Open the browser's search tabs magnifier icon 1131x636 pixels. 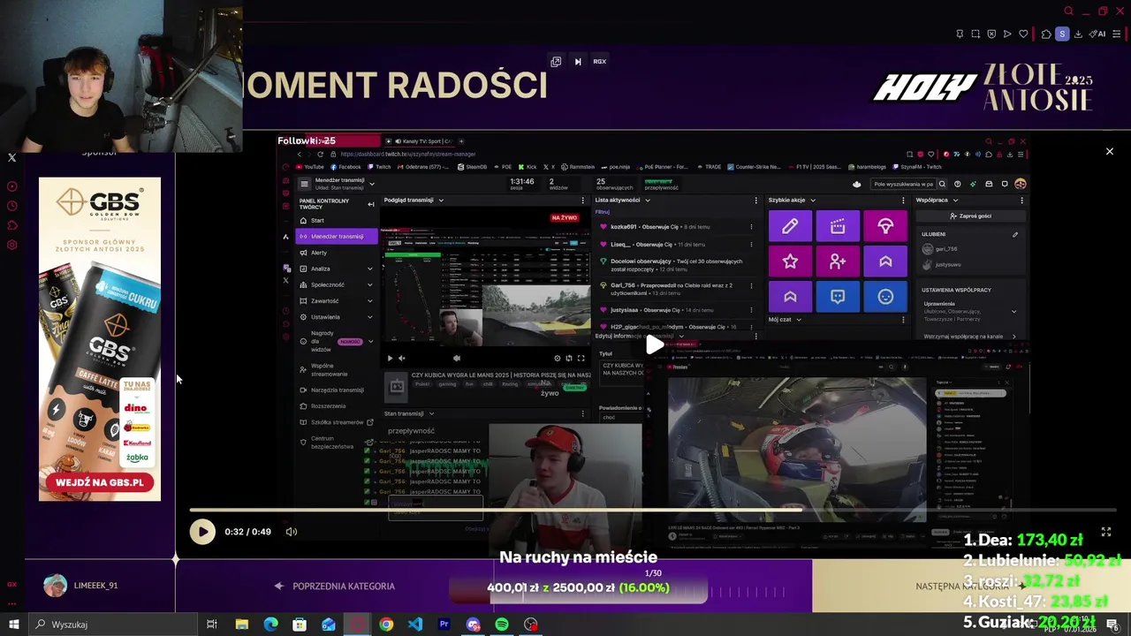click(x=1068, y=11)
